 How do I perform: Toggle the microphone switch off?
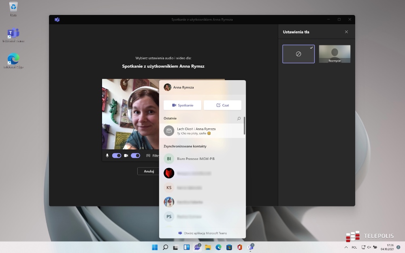click(x=117, y=155)
